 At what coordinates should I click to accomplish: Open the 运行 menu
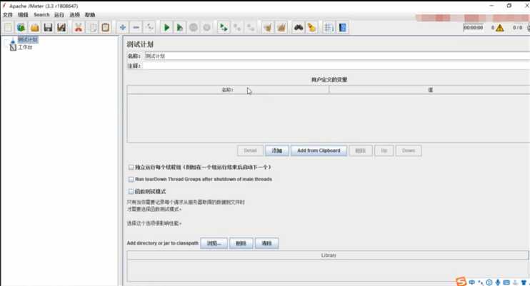[x=59, y=15]
